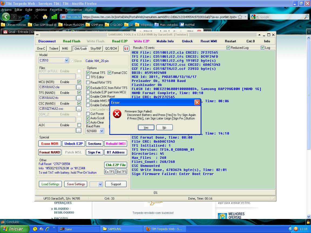This screenshot has height=233, width=311.
Task: Click the 0% progress bar
Action: [155, 193]
